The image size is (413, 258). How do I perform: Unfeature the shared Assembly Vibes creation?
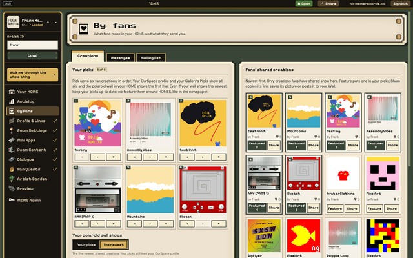pos(376,145)
